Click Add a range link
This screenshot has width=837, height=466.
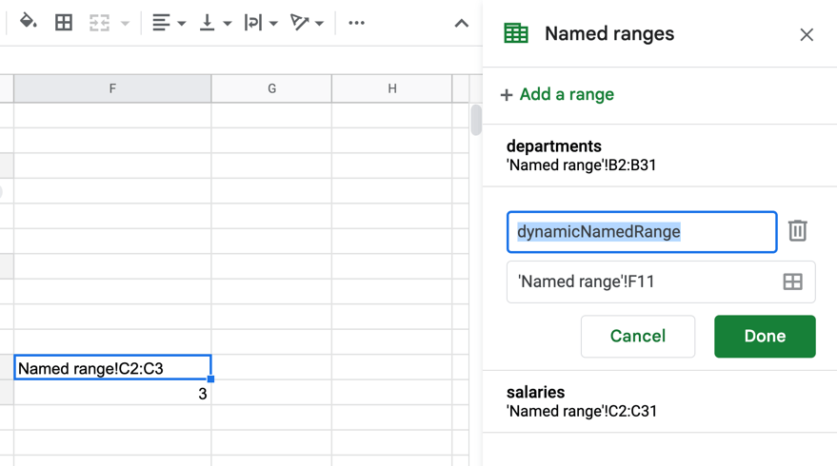tap(557, 94)
